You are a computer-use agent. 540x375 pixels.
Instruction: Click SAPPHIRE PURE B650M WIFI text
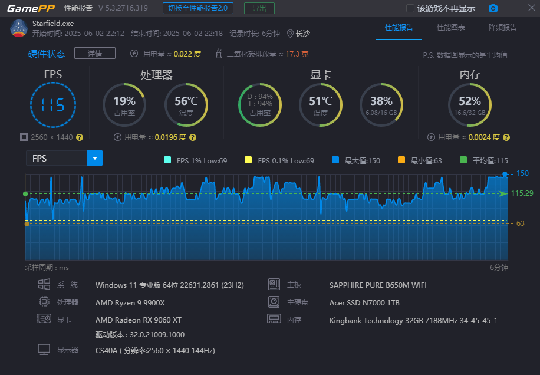(378, 285)
